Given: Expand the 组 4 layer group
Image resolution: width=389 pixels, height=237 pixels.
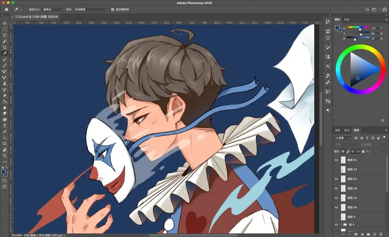Looking at the screenshot, I should [x=341, y=225].
